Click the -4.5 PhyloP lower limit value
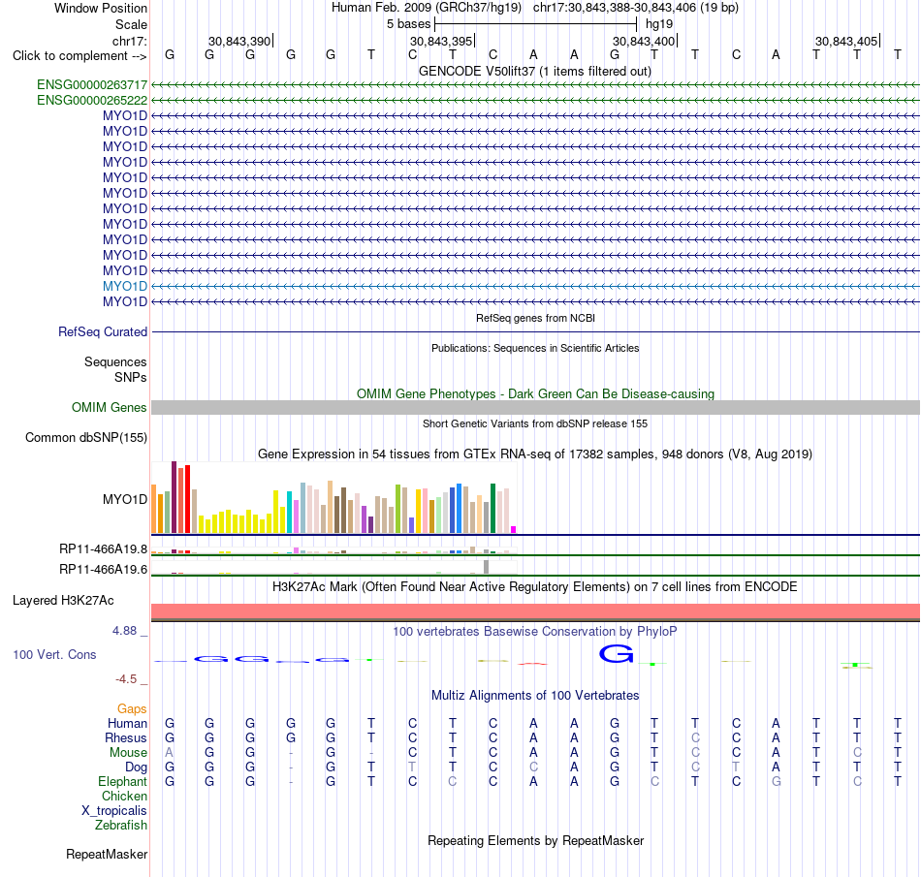 [126, 679]
